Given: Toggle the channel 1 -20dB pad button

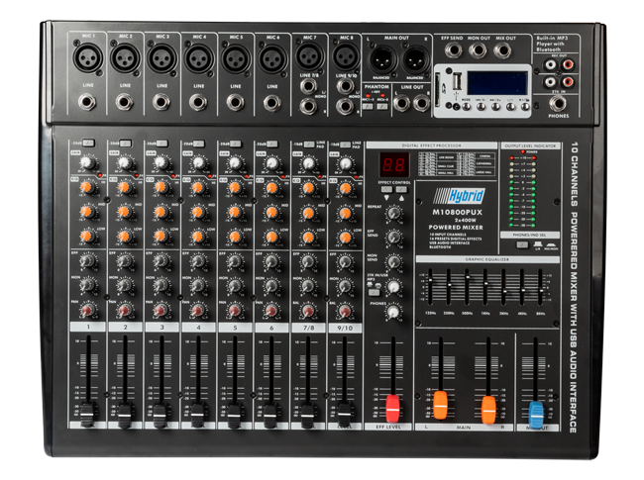Looking at the screenshot, I should point(86,144).
